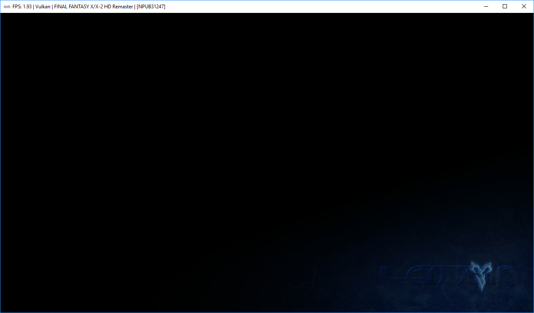The width and height of the screenshot is (534, 313).
Task: Minimize the FINAL FANTASY game window
Action: (486, 6)
